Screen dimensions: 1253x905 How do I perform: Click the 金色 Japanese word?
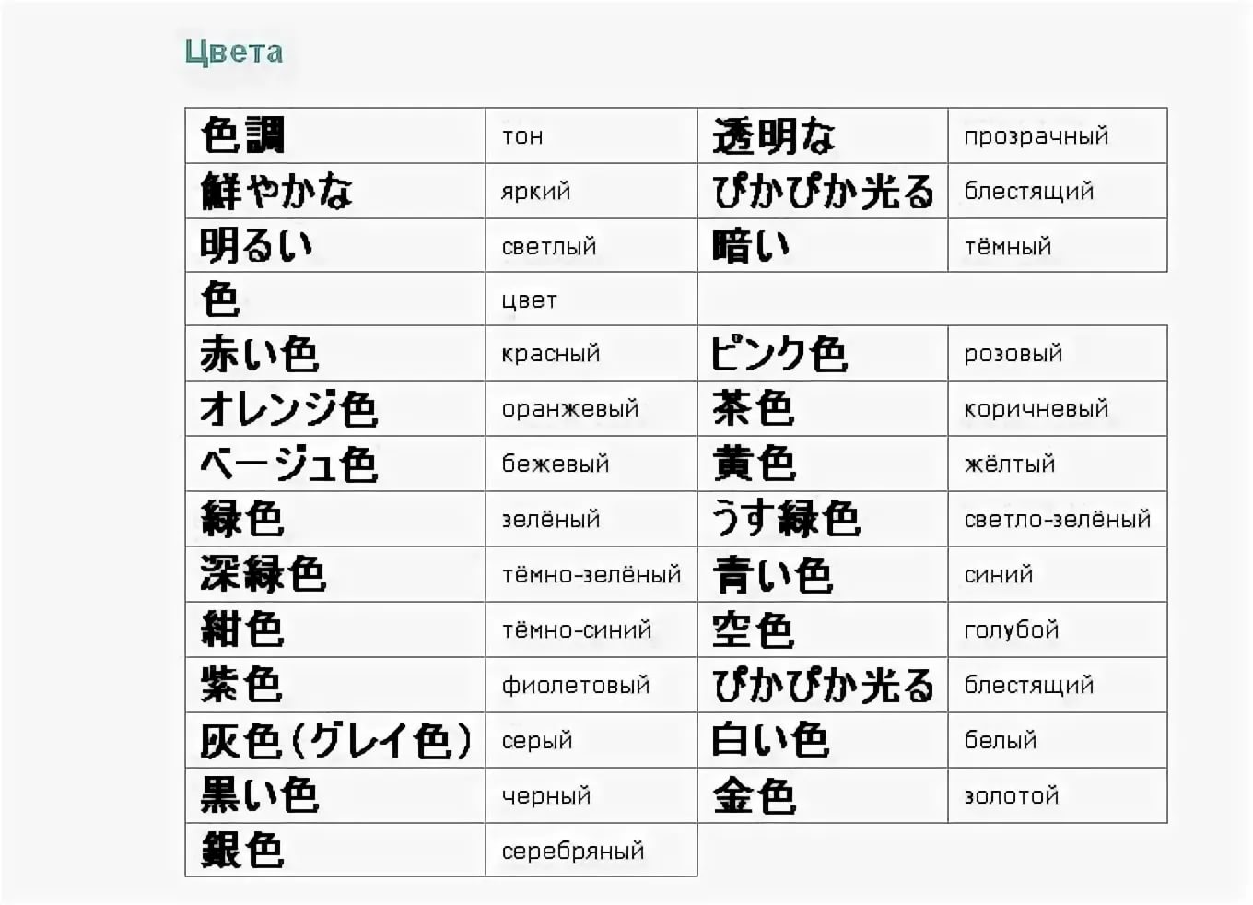(754, 796)
